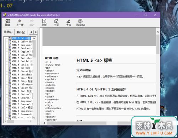Image resolution: width=178 pixels, height=138 pixels.
Task: Click the help-window icon in the title bar
Action: coord(5,15)
